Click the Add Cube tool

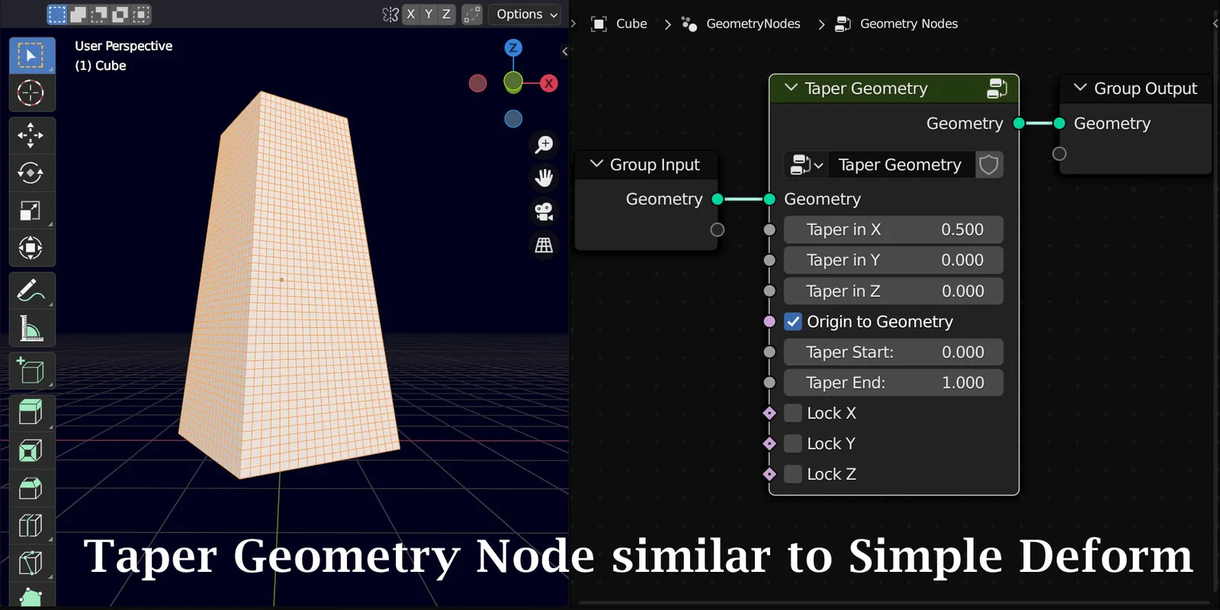[x=30, y=371]
